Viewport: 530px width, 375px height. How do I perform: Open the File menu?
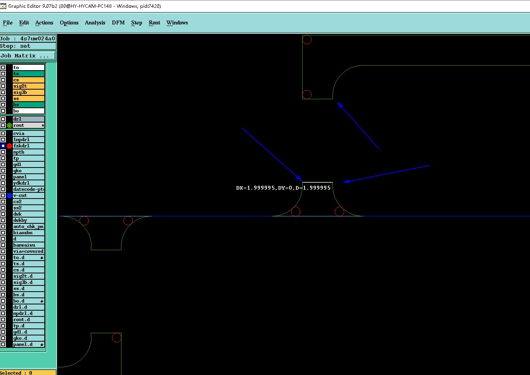point(8,22)
